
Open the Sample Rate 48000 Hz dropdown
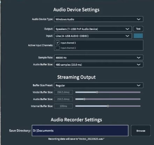coord(98,58)
